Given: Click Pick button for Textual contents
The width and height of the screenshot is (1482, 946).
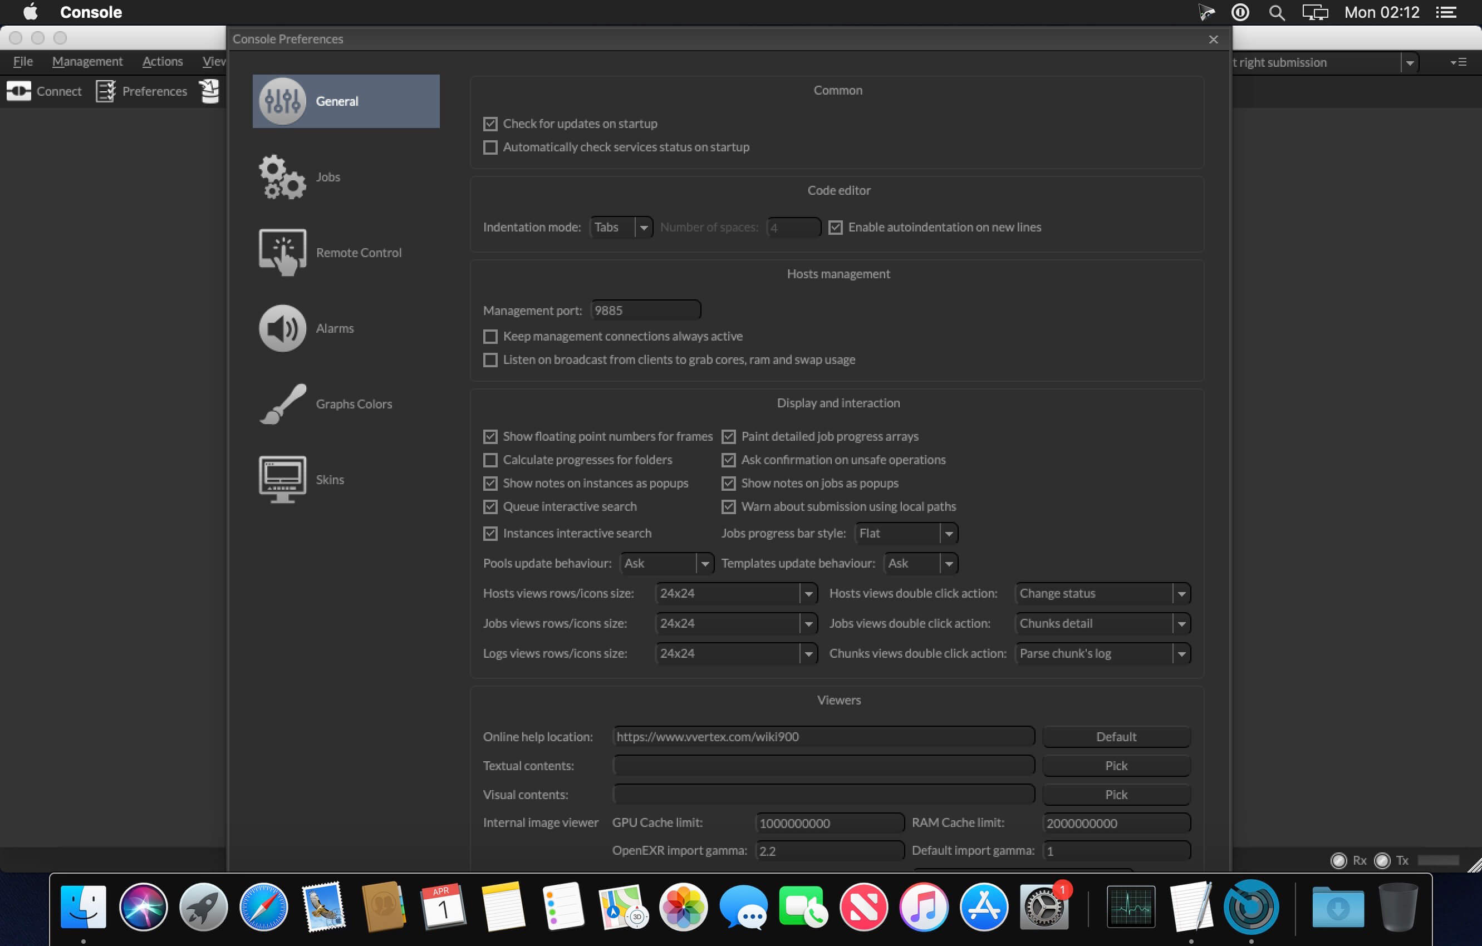Looking at the screenshot, I should click(x=1115, y=765).
